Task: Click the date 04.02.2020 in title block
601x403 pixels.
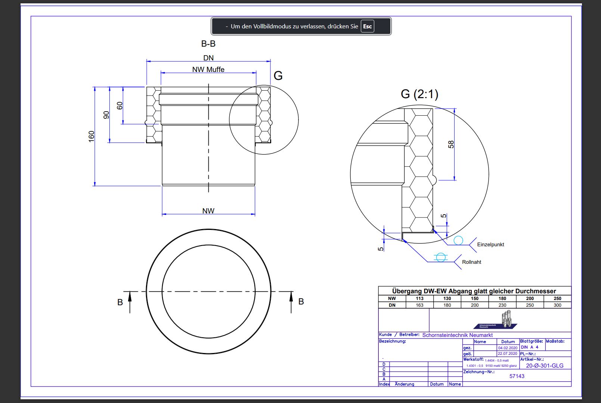Action: tap(508, 348)
